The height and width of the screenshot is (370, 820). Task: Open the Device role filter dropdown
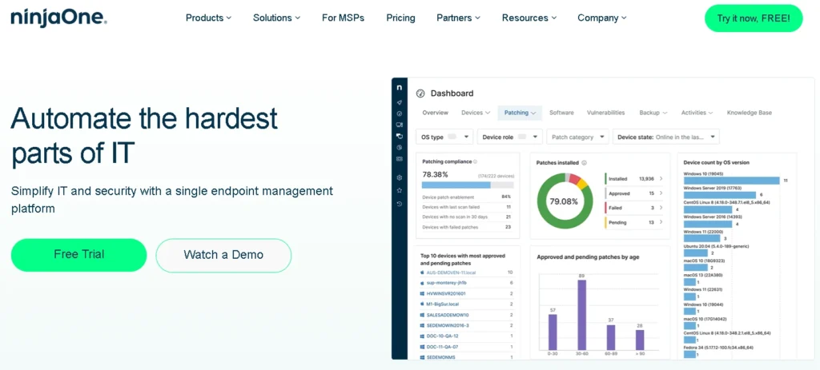[509, 137]
